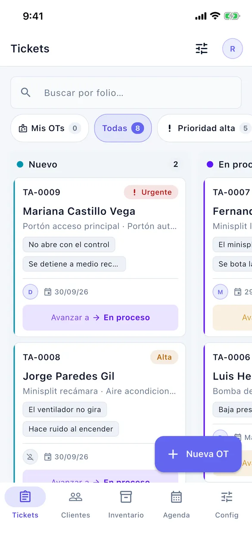Create a Nueva OT
252x546 pixels.
click(x=198, y=454)
